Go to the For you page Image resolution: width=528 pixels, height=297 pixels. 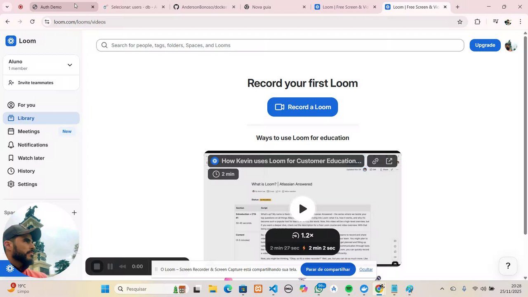41,105
